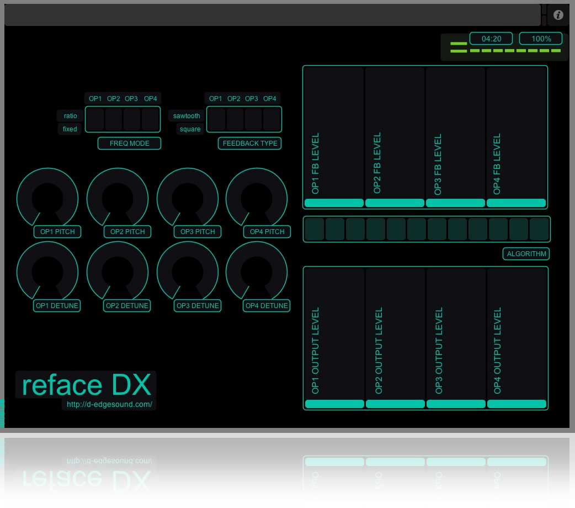Toggle OP1 cell in FREQ MODE grid
575x508 pixels.
(x=95, y=119)
